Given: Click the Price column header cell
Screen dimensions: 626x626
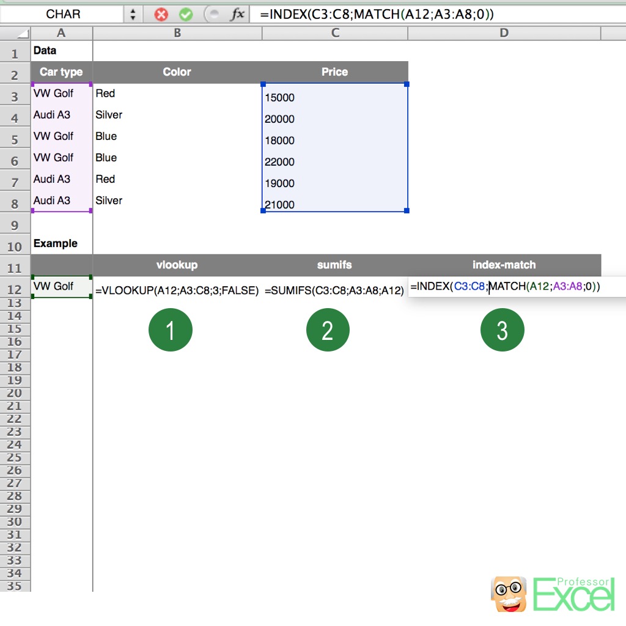Looking at the screenshot, I should [334, 72].
